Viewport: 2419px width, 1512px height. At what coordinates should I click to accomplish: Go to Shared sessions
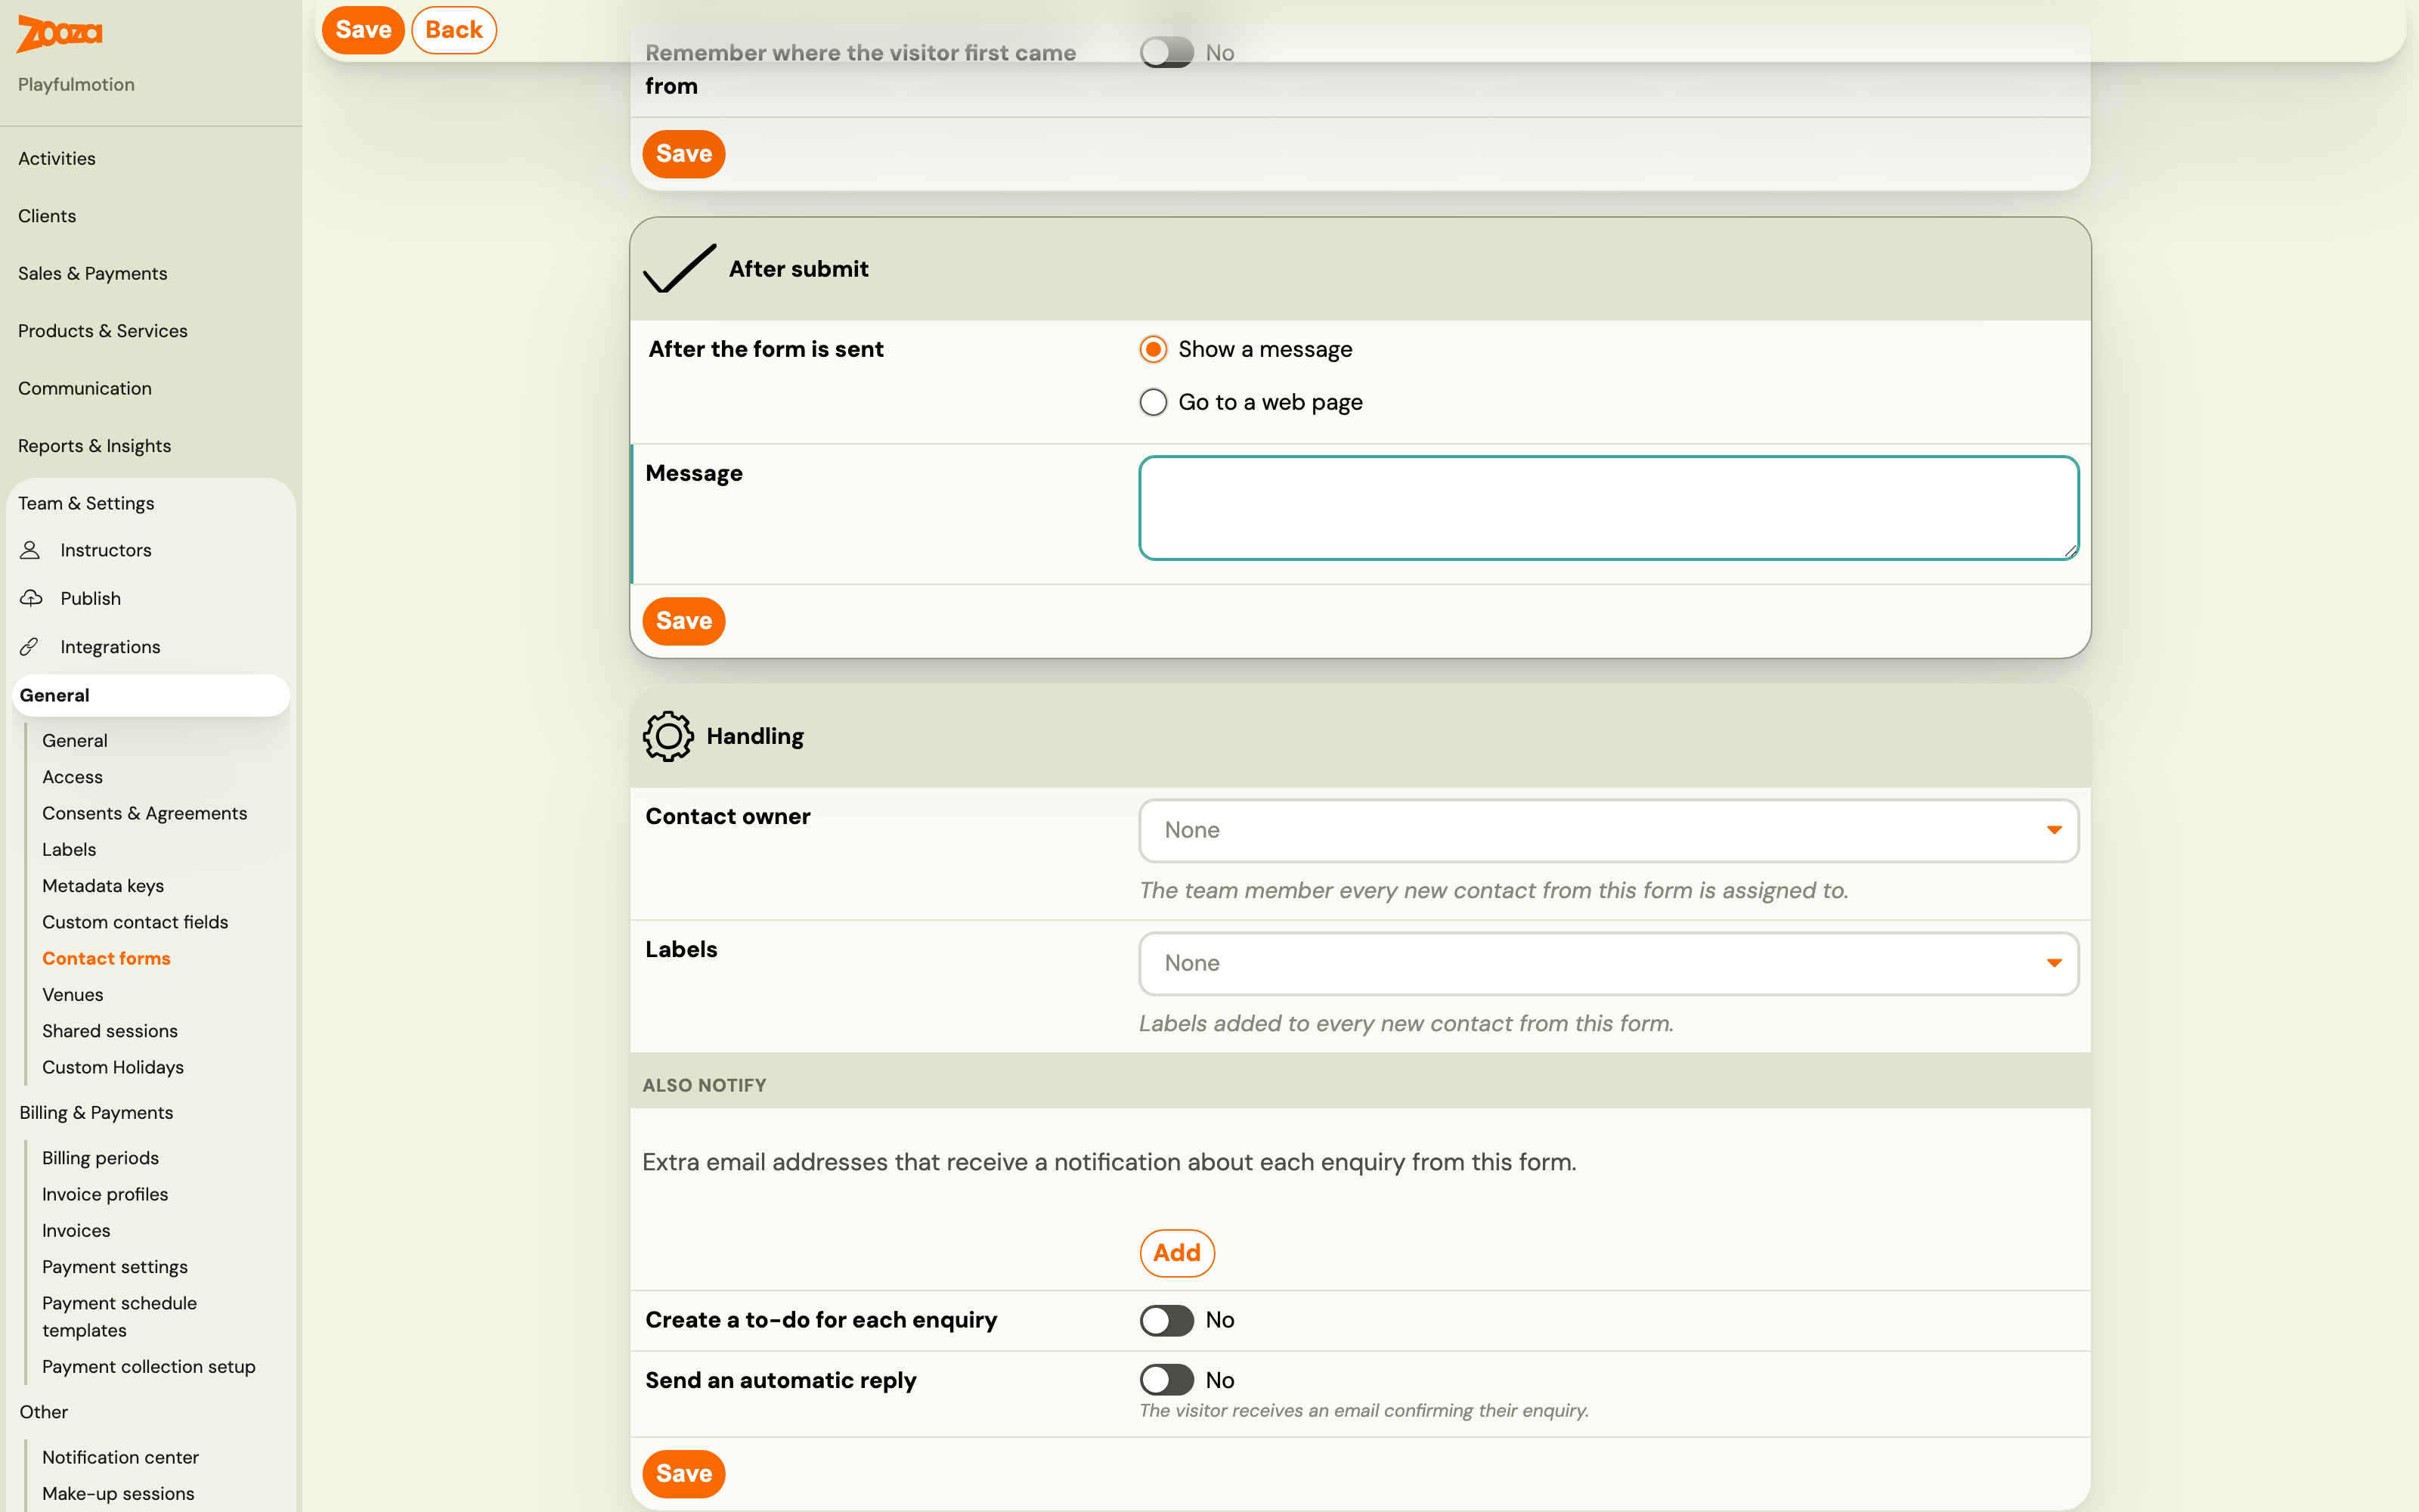click(x=110, y=1031)
